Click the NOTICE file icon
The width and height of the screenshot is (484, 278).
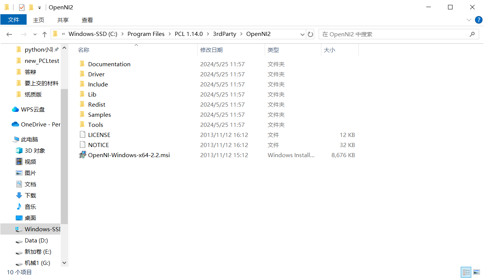82,145
